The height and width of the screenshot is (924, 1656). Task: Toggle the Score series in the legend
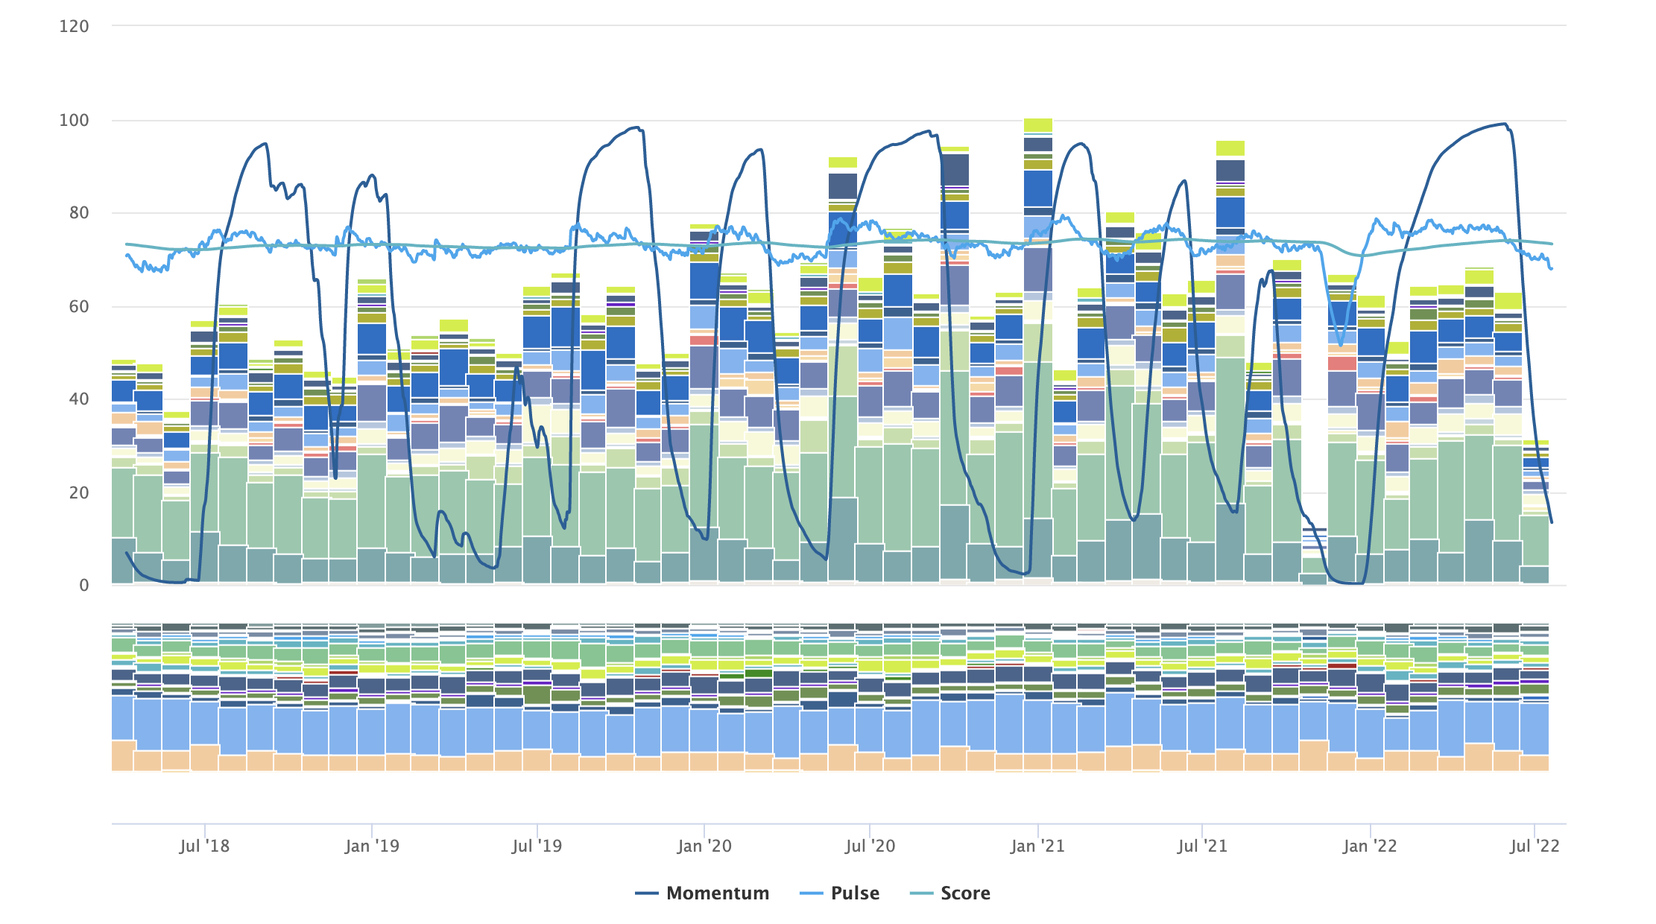[965, 893]
